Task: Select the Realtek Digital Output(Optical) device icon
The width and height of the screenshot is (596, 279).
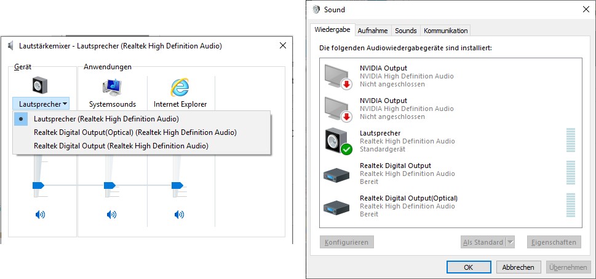Action: [x=336, y=207]
